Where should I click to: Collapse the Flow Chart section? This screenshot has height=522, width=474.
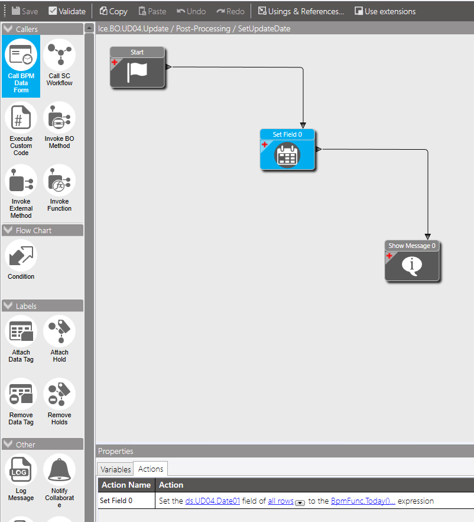click(8, 230)
